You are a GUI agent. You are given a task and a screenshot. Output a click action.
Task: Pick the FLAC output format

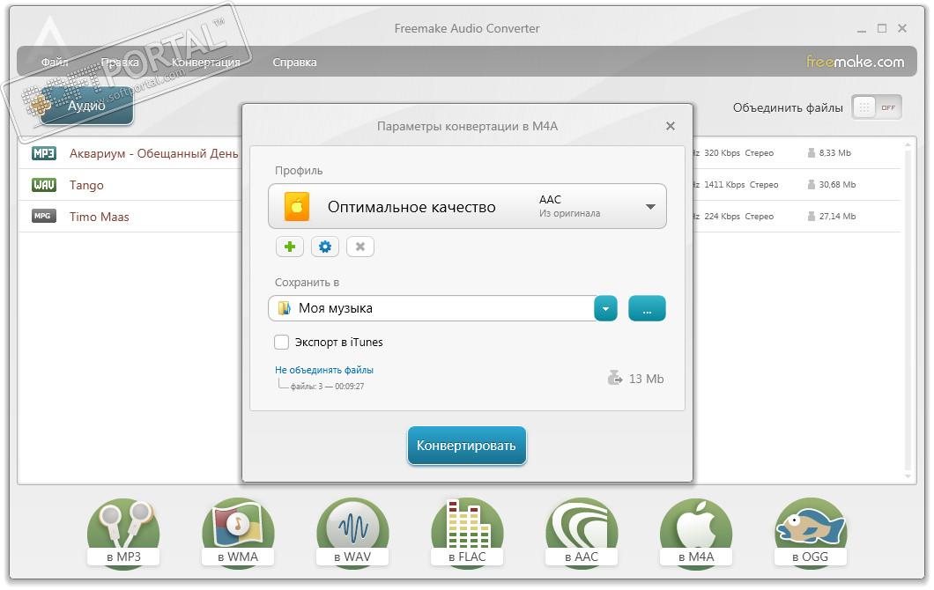tap(467, 533)
